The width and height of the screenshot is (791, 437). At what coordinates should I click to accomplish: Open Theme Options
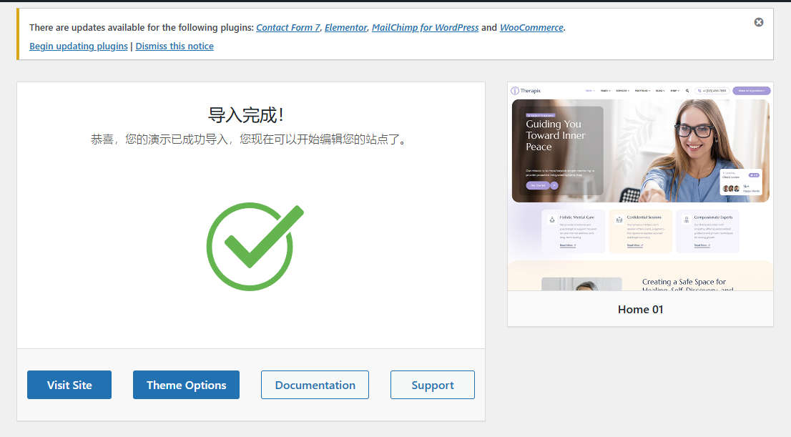click(x=186, y=385)
